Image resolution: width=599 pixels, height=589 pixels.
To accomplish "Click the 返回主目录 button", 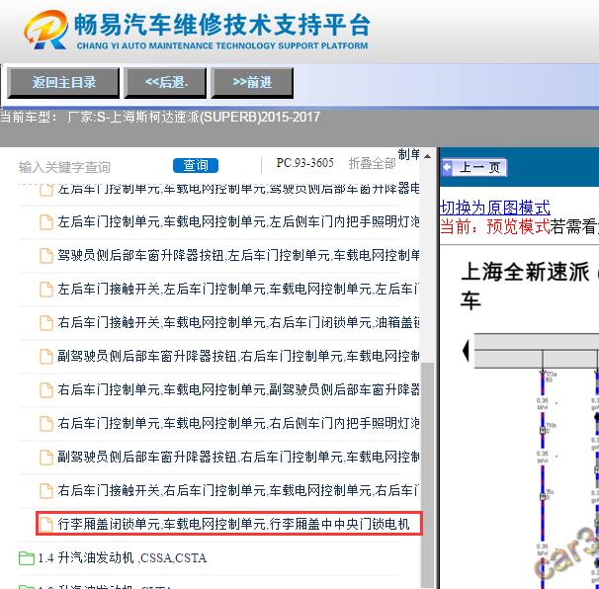I will tap(63, 82).
